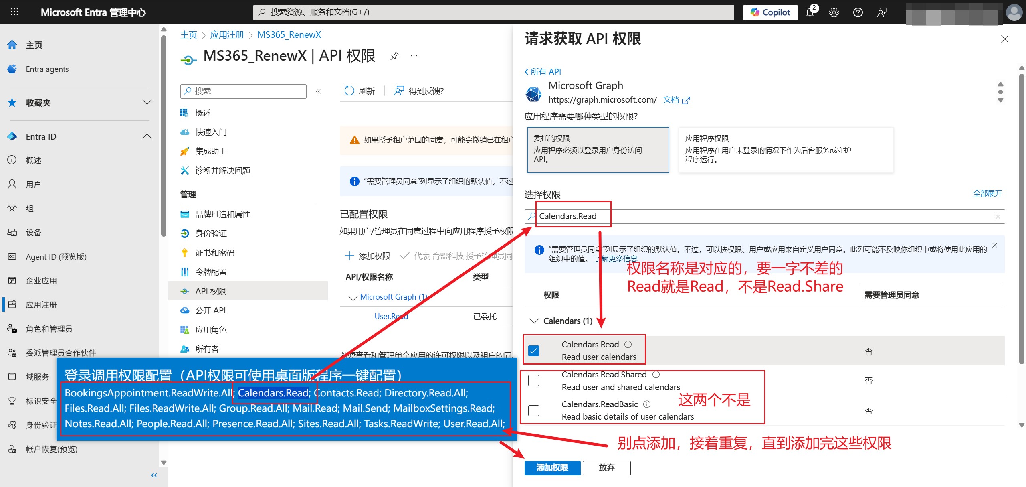Viewport: 1026px width, 487px height.
Task: Click the info icon beside Calendars.Read.Shared
Action: coord(656,374)
